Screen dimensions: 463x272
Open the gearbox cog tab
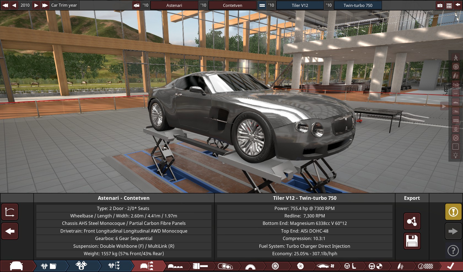[x=250, y=266]
